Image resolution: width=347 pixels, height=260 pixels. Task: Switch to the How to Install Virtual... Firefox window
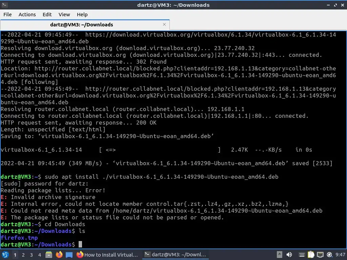[107, 255]
